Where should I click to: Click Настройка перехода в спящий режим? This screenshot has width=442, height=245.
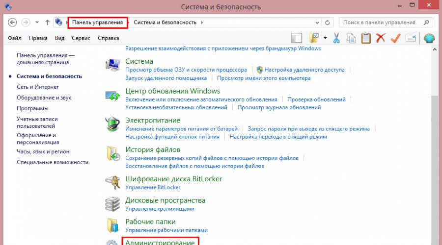tap(278, 137)
